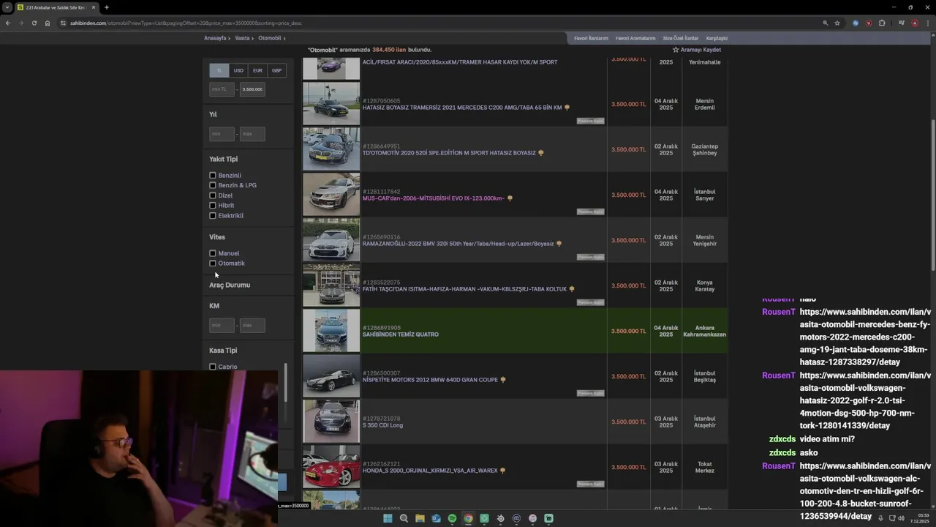Click the minimum price TL field
This screenshot has width=936, height=527.
pyautogui.click(x=222, y=89)
